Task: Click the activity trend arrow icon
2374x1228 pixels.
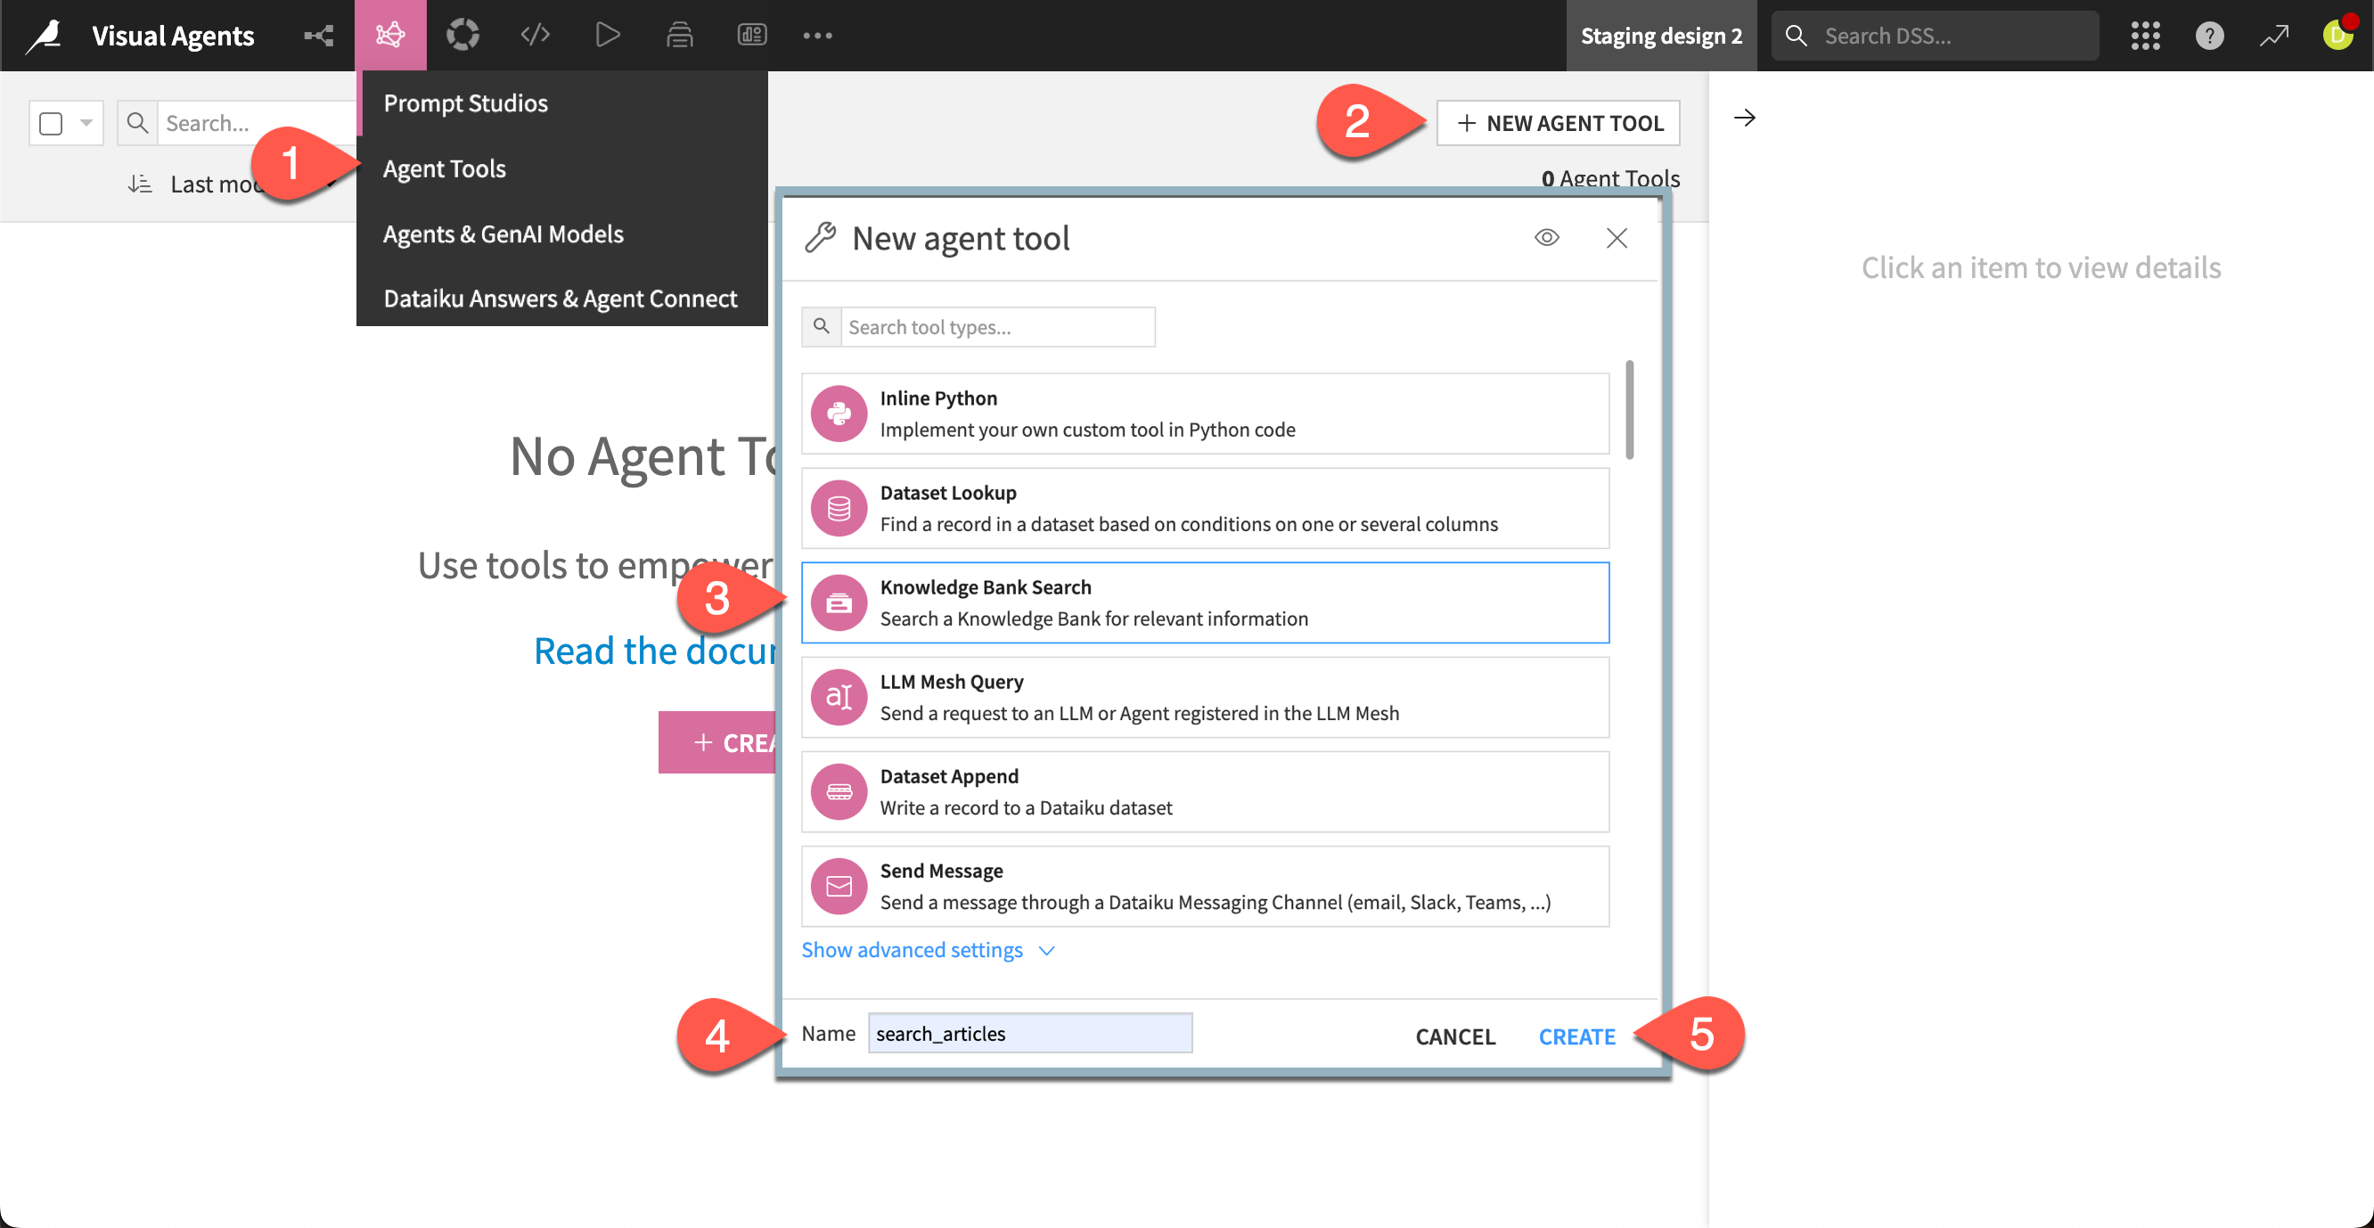Action: tap(2273, 36)
